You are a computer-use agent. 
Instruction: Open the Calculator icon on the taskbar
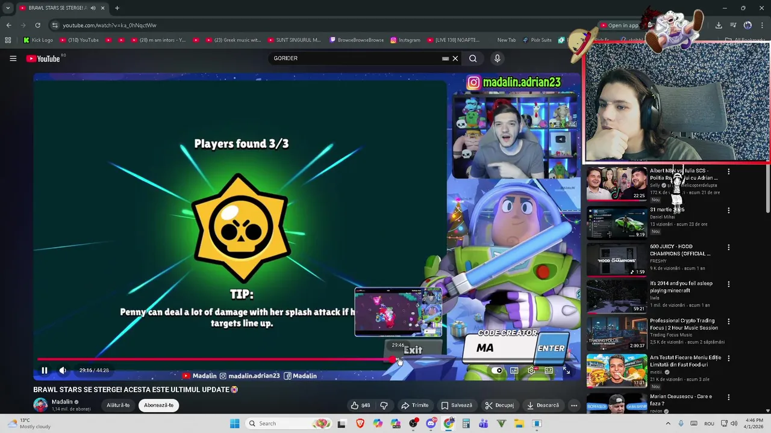point(466,423)
